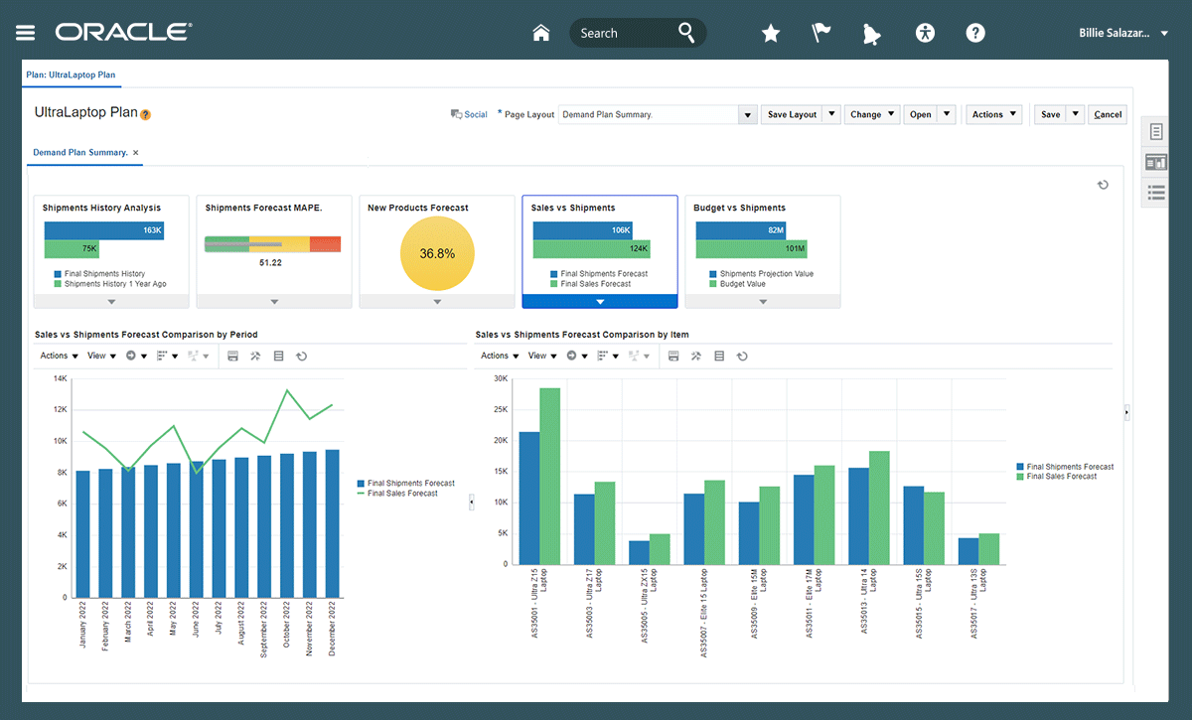1192x720 pixels.
Task: Expand the New Products Forecast tile arrow
Action: (437, 301)
